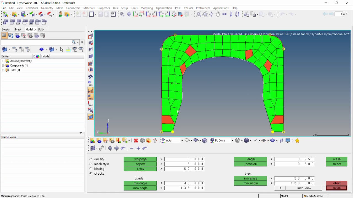Click the Middle Surface color swatch

click(305, 196)
